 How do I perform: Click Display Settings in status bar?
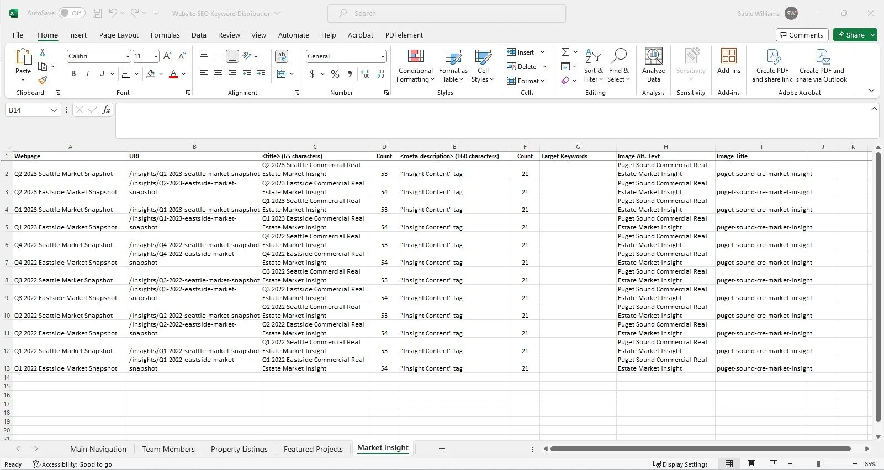(680, 464)
